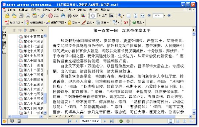Select the magnifier Zoom In tool

[x=120, y=16]
